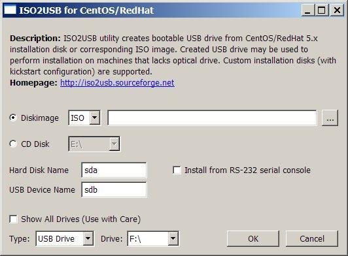Maximize the ISO2USB window
This screenshot has width=348, height=256.
(321, 10)
